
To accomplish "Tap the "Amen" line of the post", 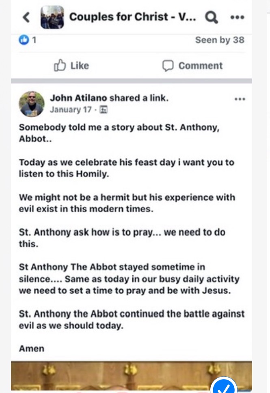I will (32, 348).
